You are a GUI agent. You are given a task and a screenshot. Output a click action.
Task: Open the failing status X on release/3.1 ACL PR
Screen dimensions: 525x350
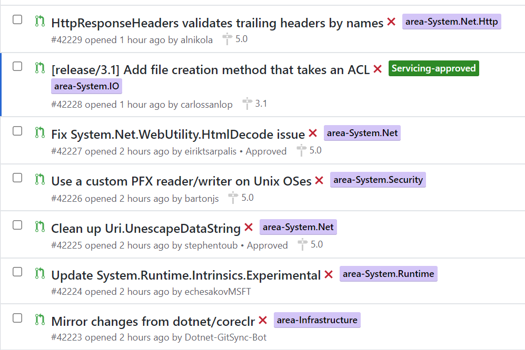tap(378, 69)
